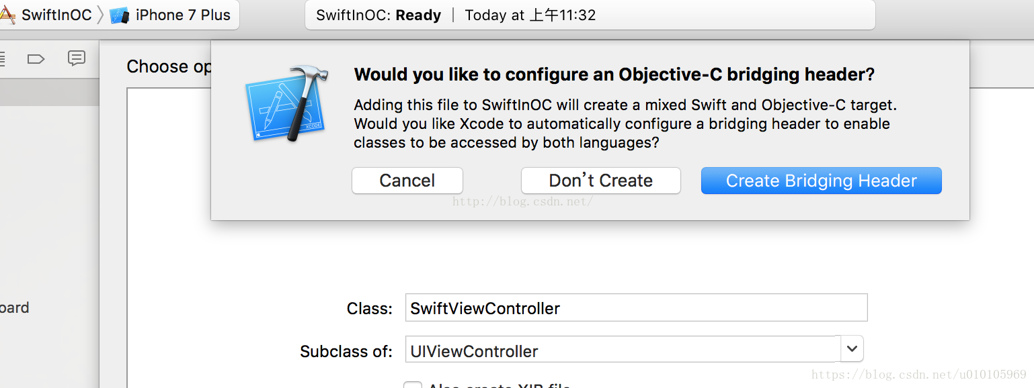Image resolution: width=1034 pixels, height=388 pixels.
Task: Open the SwiftInOC scheme menu
Action: pyautogui.click(x=56, y=15)
